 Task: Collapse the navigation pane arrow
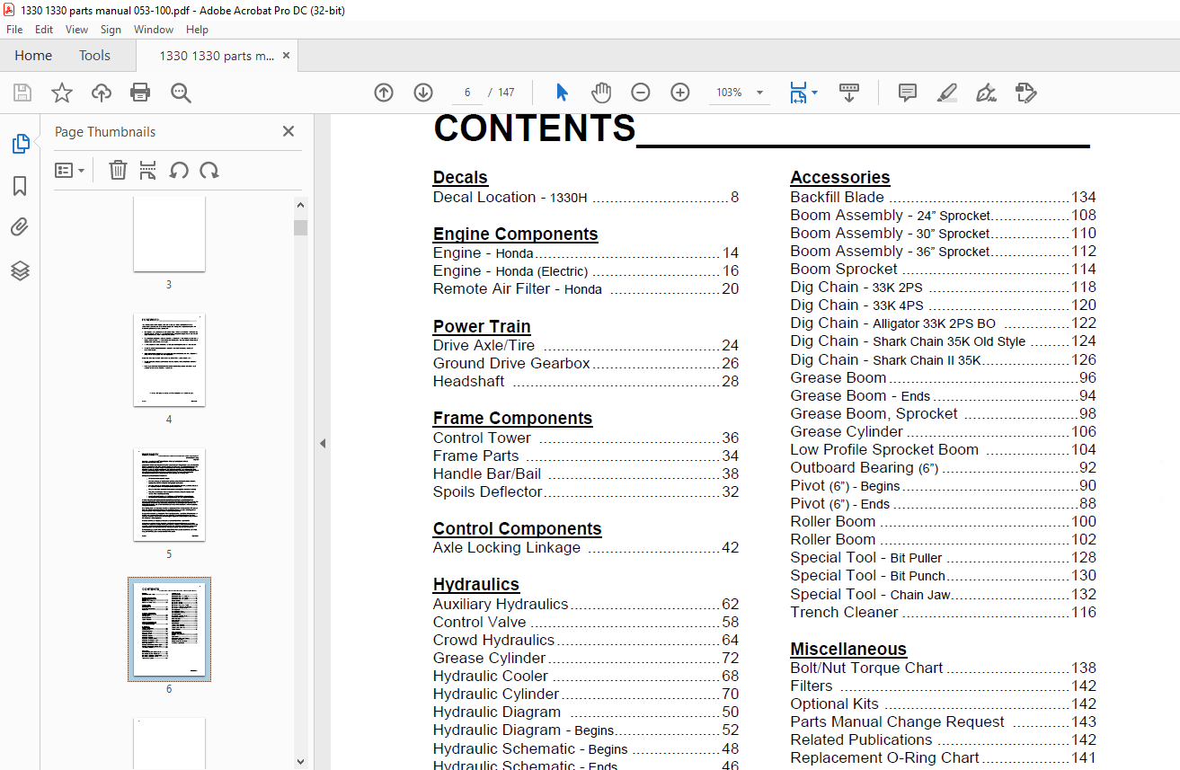(323, 443)
